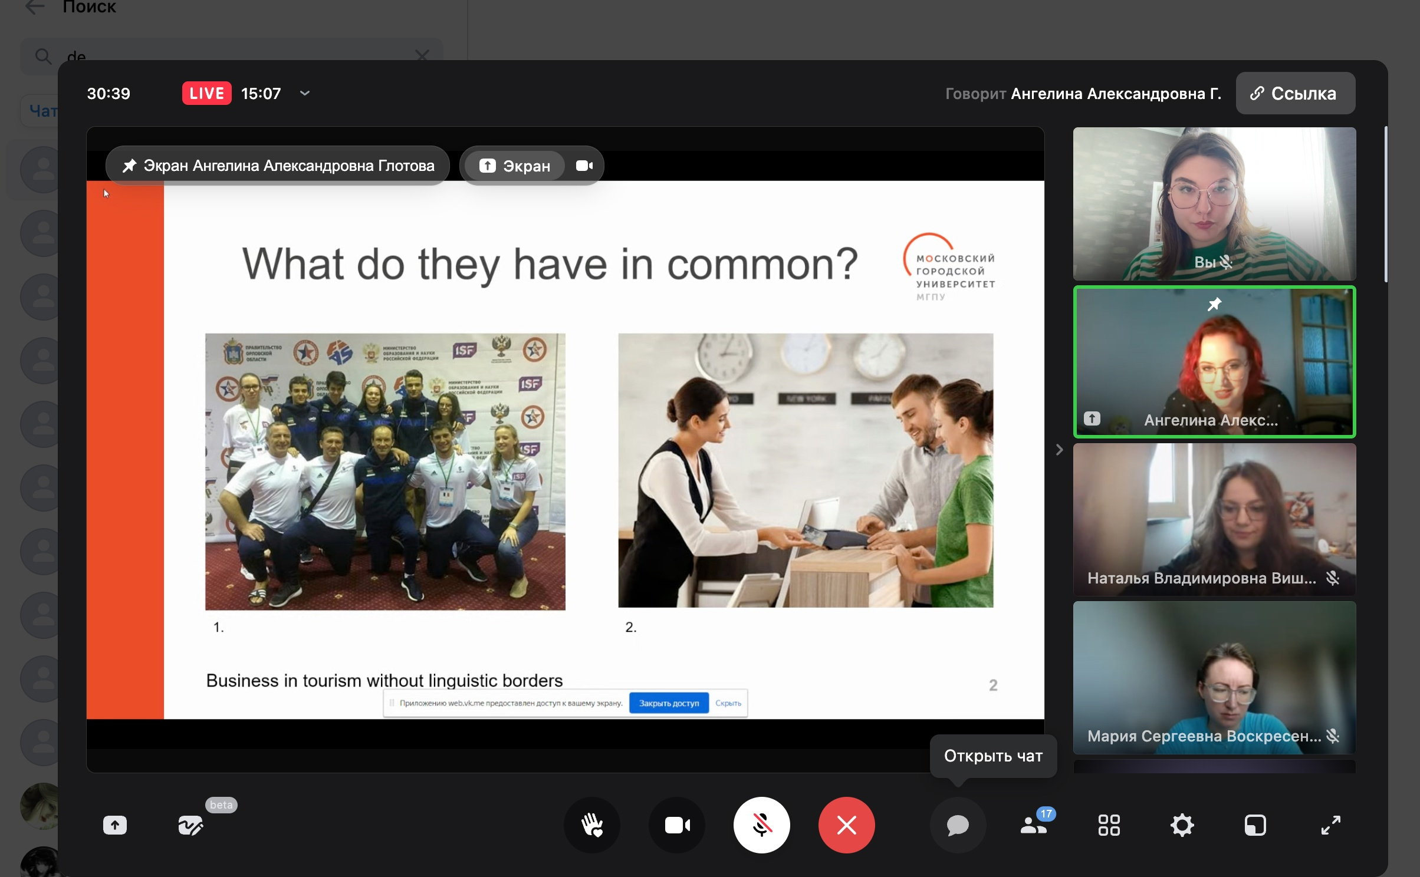Screen dimensions: 1420x877
Task: Unmute the microphone
Action: point(761,825)
